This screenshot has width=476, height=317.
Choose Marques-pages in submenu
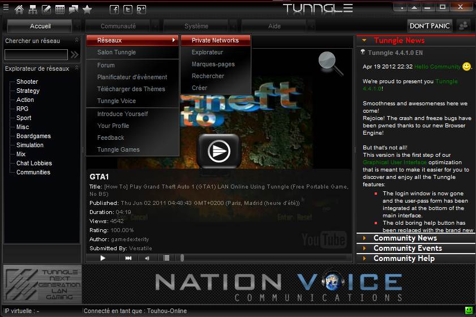[216, 64]
